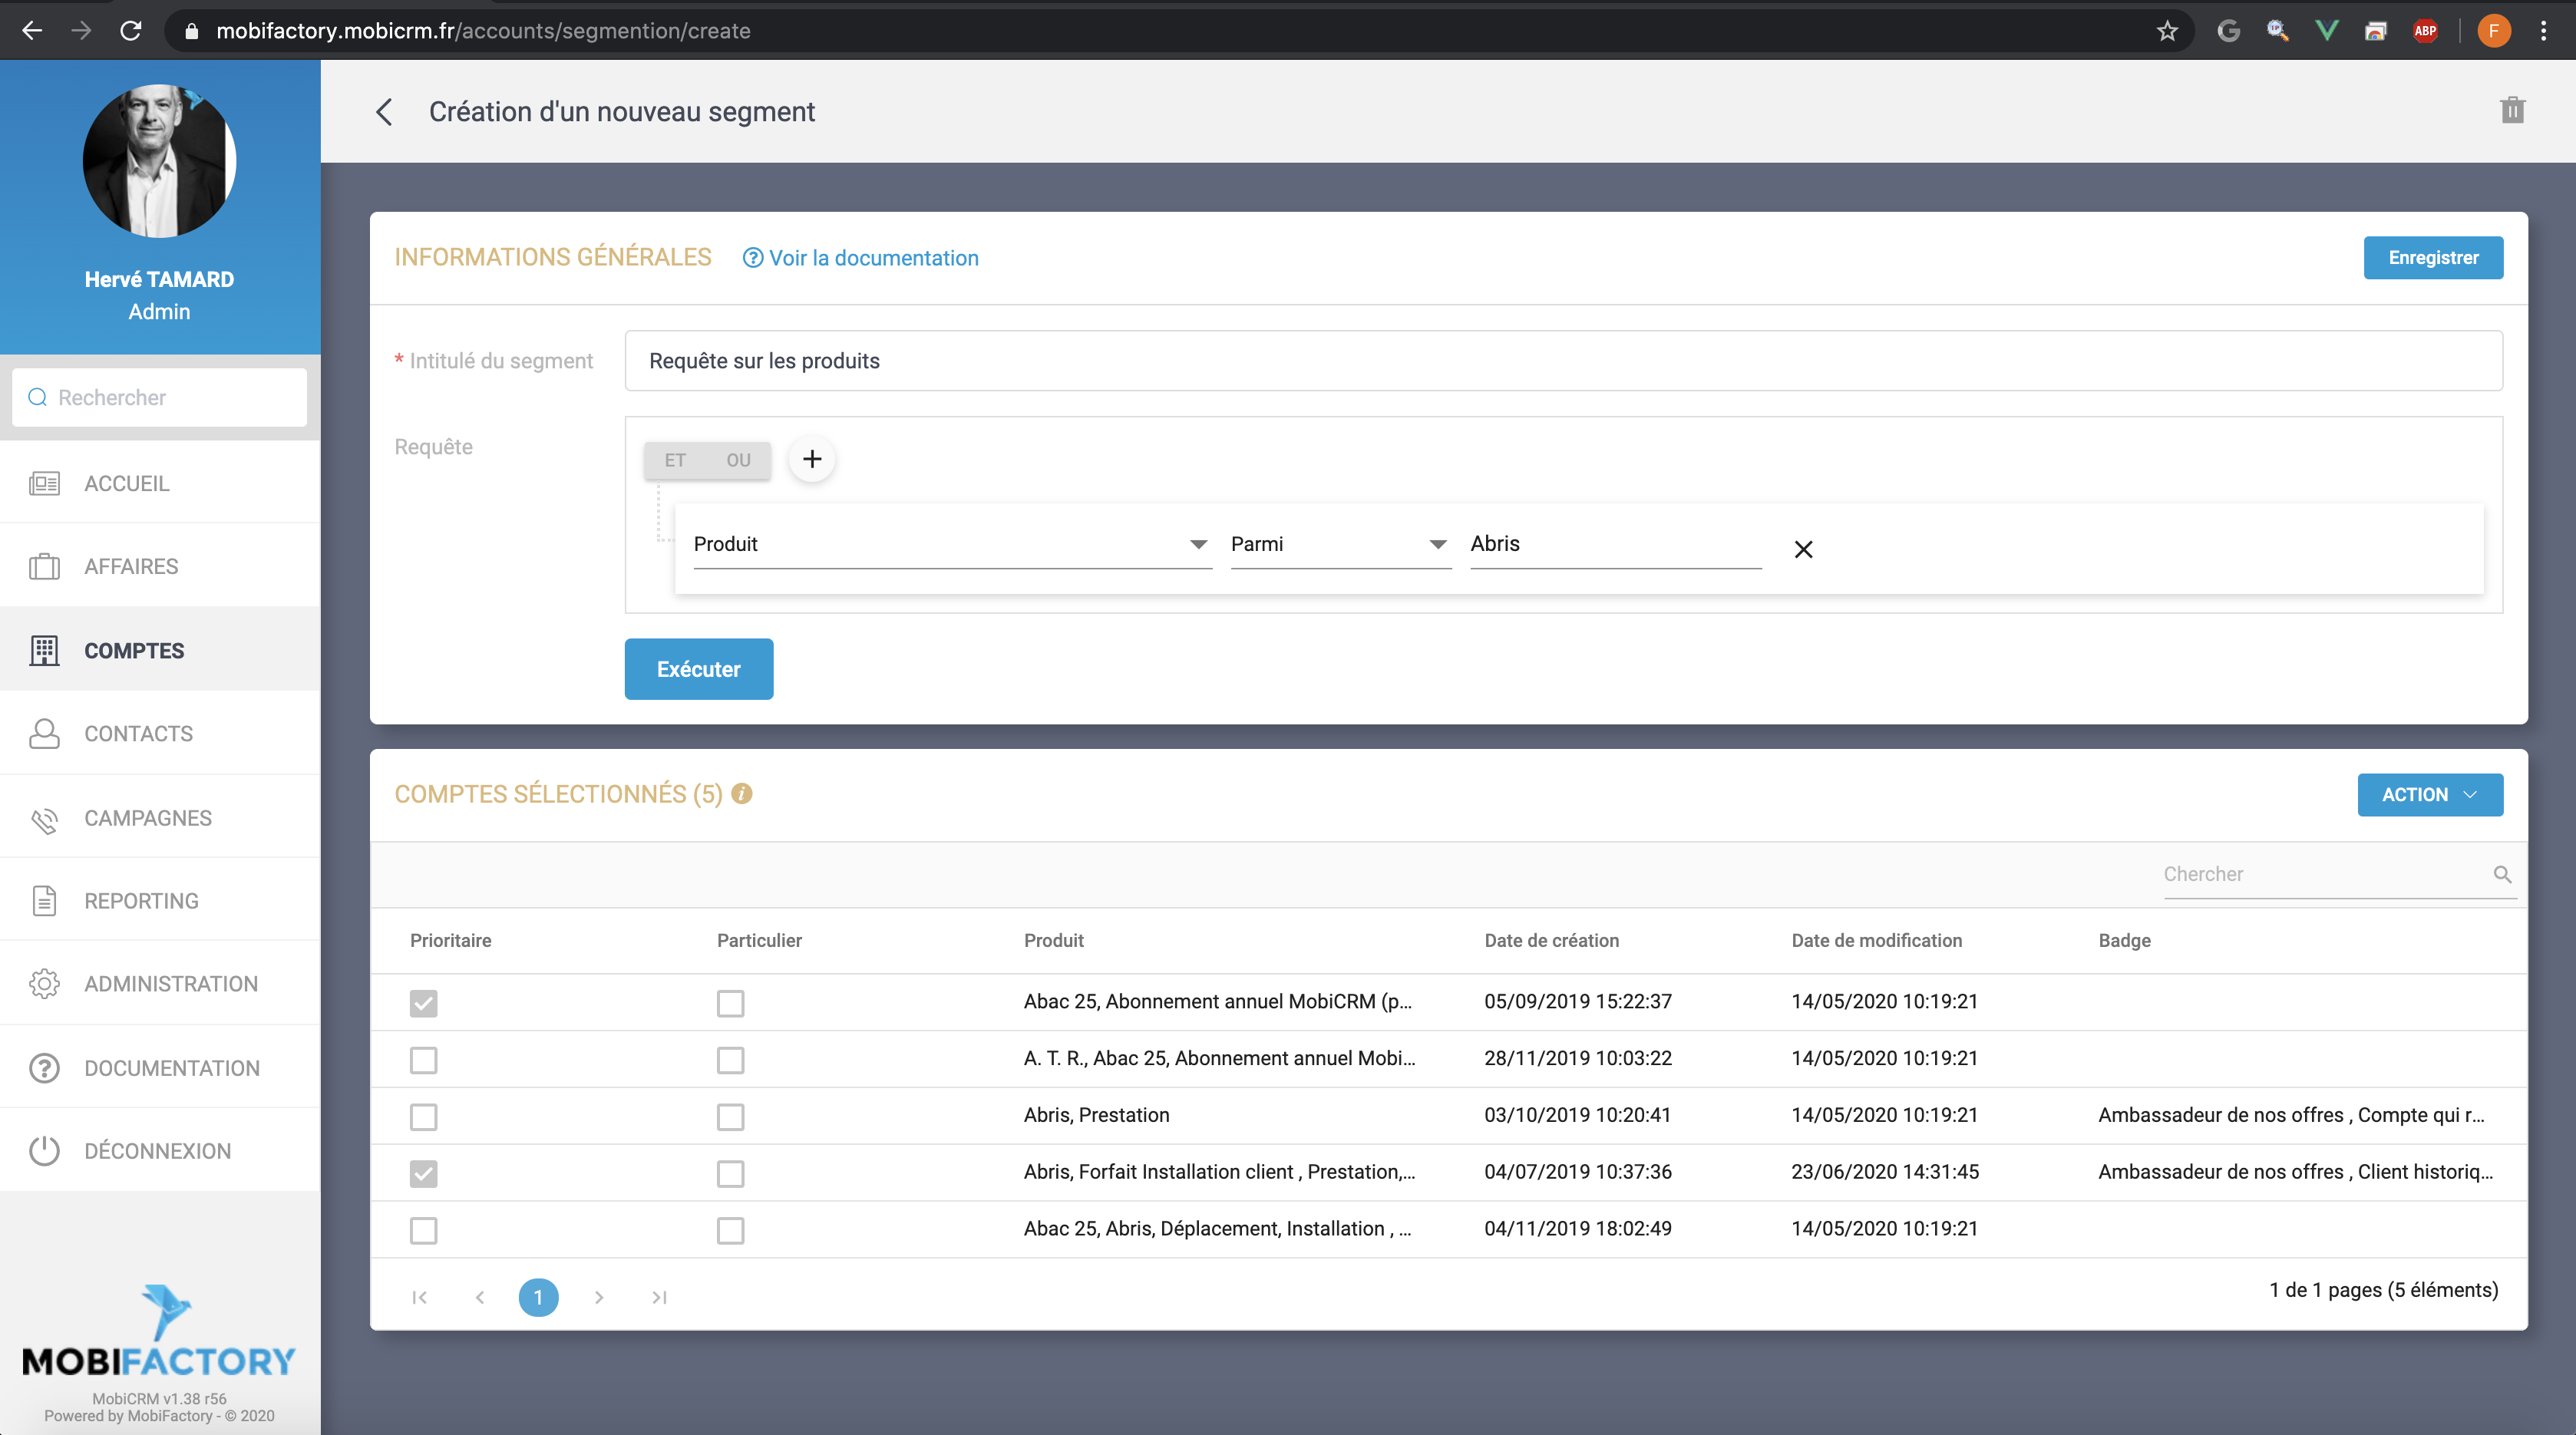Viewport: 2576px width, 1435px height.
Task: Select the OU logical operator toggle
Action: pos(738,460)
